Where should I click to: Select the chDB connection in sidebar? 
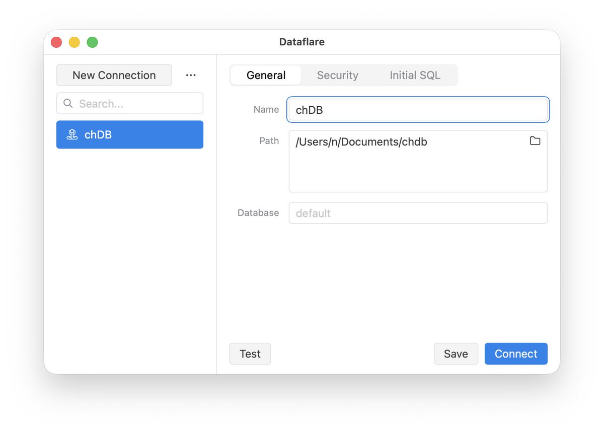130,134
